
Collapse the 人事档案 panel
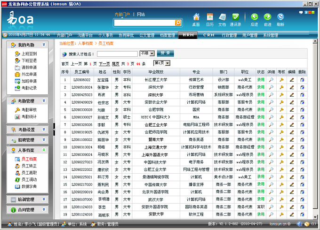[x=44, y=150]
